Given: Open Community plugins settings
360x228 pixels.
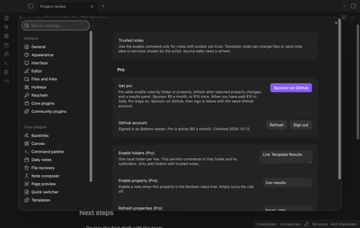Looking at the screenshot, I should coord(45,111).
